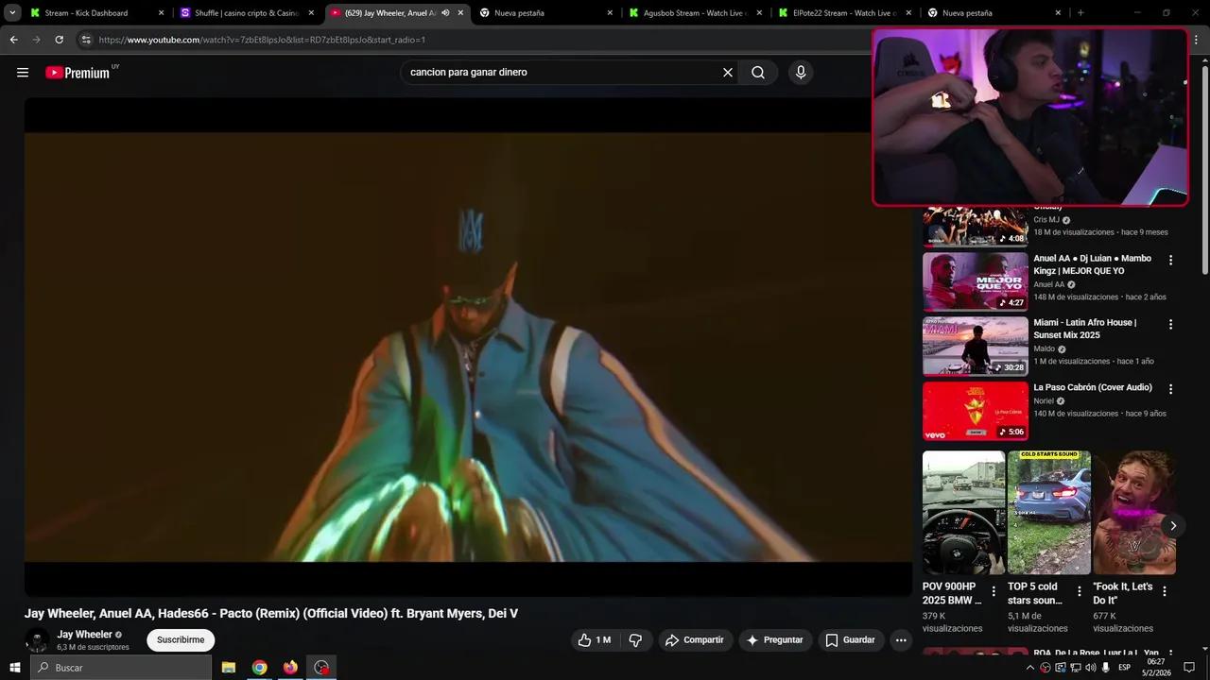The image size is (1210, 680).
Task: Launch Firefox from the taskbar
Action: tap(290, 668)
